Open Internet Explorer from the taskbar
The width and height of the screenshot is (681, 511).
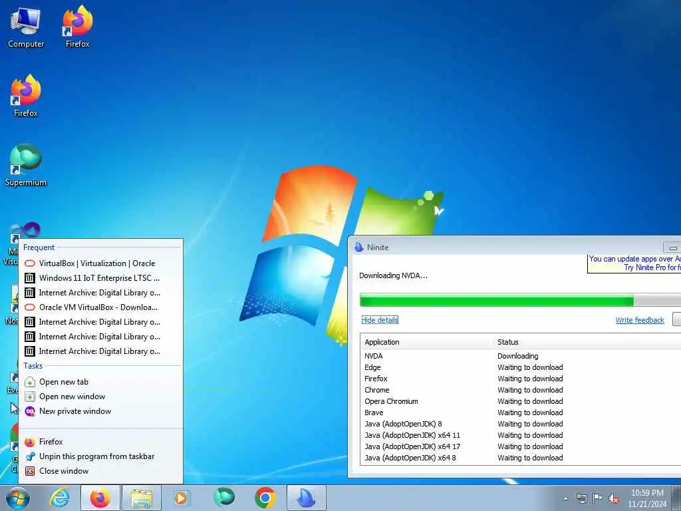pyautogui.click(x=59, y=498)
